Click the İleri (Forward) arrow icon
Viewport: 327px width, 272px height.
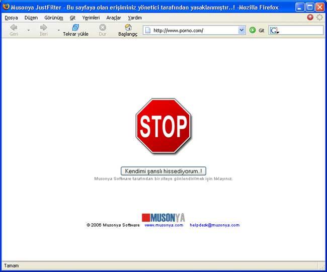point(43,27)
